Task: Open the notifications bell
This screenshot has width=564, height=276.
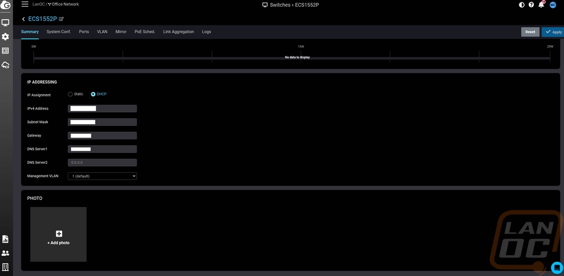Action: (541, 5)
